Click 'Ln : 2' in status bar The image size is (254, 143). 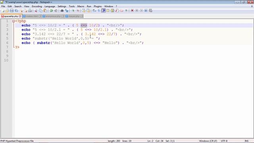(x=150, y=141)
